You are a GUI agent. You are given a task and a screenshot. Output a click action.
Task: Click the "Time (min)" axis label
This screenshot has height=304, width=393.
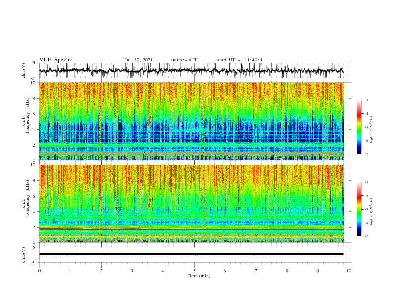click(198, 276)
